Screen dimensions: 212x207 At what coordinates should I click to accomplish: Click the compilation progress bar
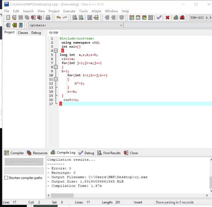(24, 171)
